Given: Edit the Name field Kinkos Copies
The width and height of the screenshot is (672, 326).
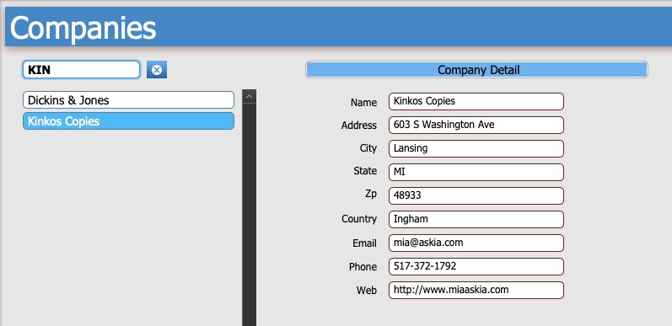Looking at the screenshot, I should coord(476,102).
